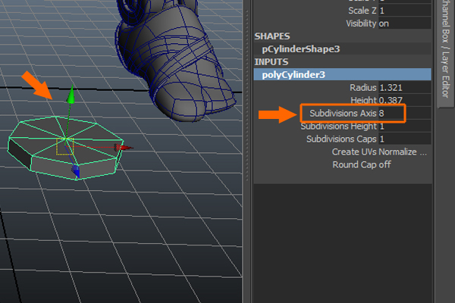Click the INPUTS section header
Screen dimensions: 455x303
(x=271, y=62)
